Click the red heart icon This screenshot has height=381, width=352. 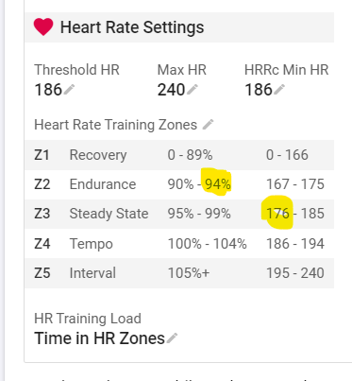coord(43,26)
